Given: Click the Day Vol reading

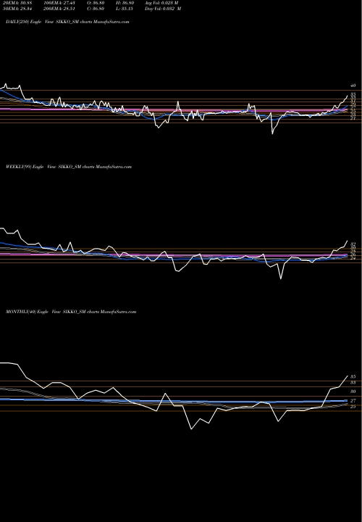Looking at the screenshot, I should click(163, 9).
